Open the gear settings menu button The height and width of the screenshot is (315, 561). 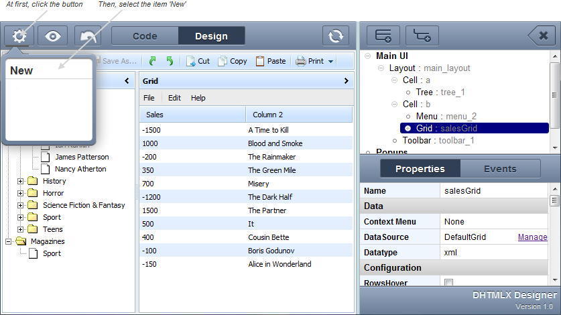[19, 36]
